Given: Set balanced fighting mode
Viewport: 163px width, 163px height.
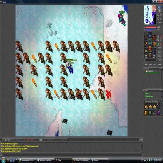Looking at the screenshot, I should 158,40.
